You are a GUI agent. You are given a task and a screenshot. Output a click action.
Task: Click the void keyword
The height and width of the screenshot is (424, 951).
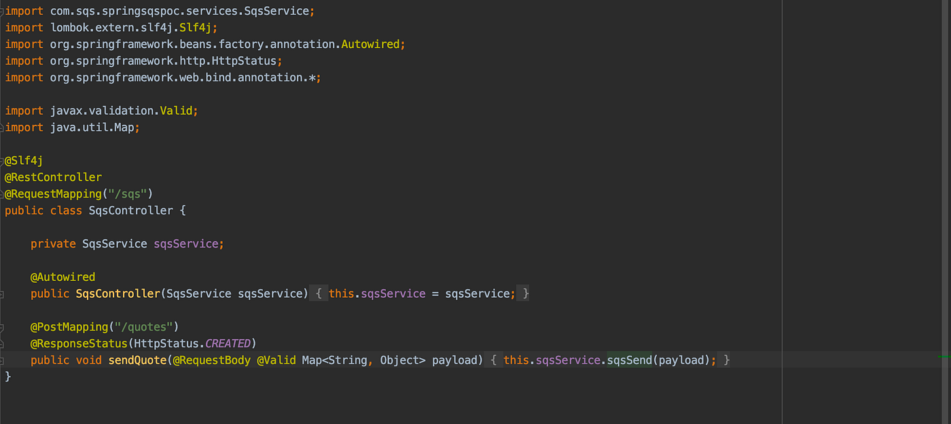tap(88, 360)
